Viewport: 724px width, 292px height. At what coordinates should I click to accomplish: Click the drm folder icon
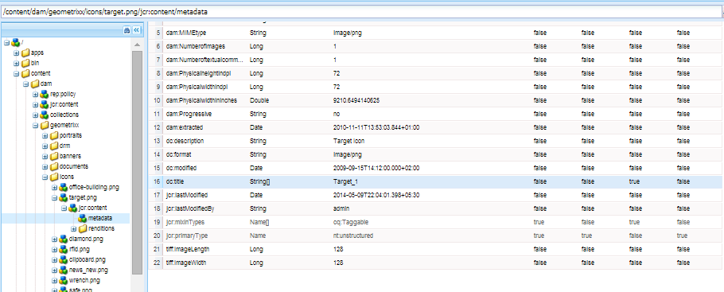point(54,146)
